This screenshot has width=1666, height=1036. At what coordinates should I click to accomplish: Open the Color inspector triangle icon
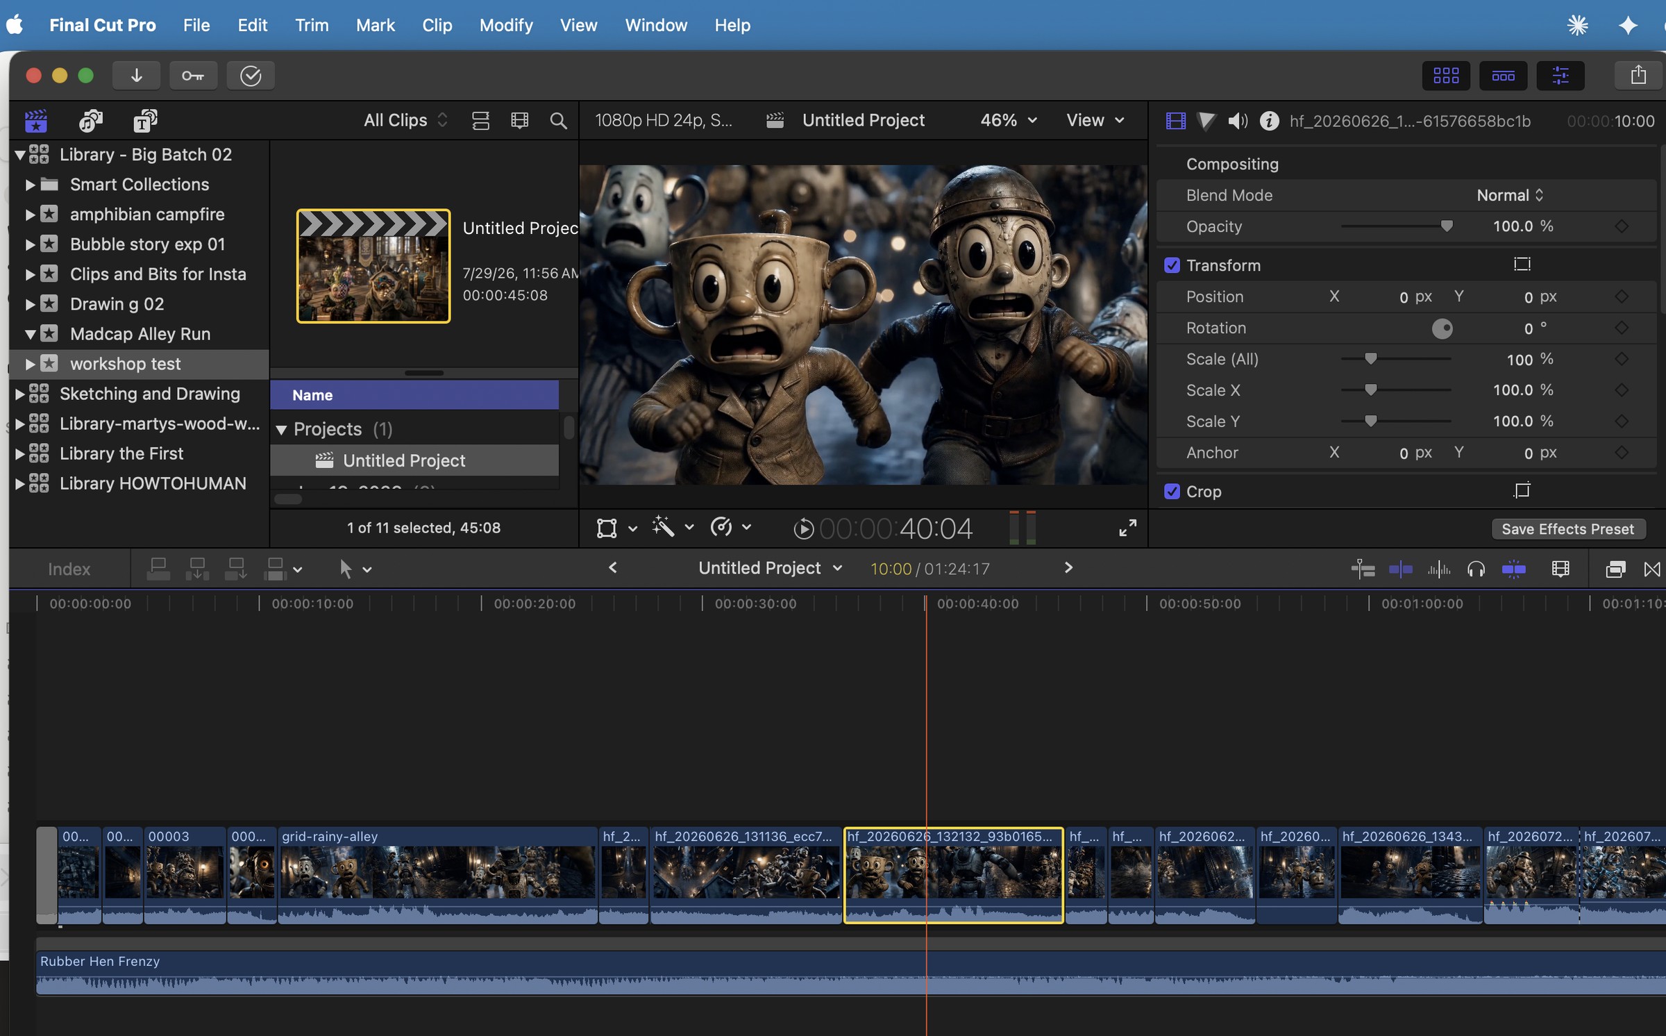[1206, 121]
